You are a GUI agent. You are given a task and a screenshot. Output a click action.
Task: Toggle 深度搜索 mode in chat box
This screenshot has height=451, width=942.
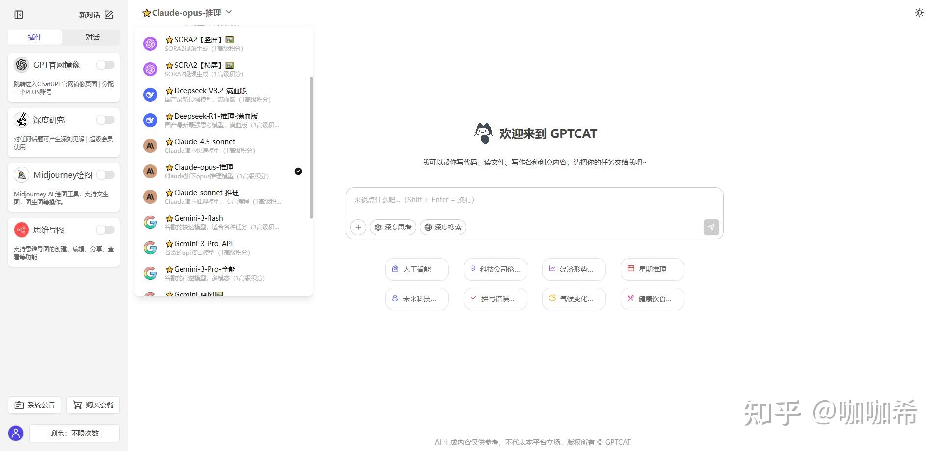443,227
